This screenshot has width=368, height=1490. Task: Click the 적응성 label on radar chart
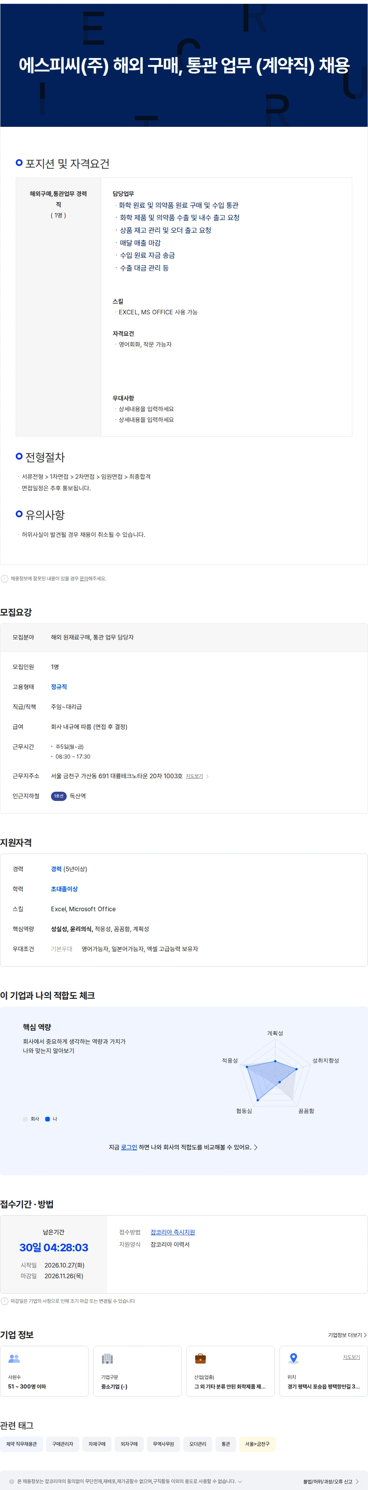(x=230, y=1061)
